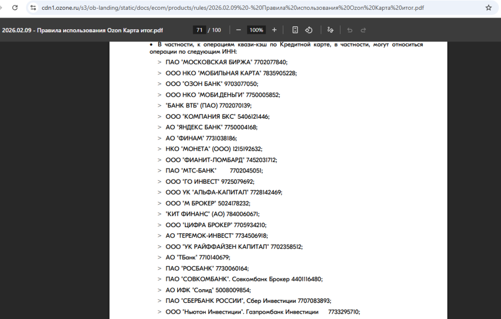This screenshot has width=501, height=319.
Task: Zoom out using the minus button
Action: [x=238, y=30]
